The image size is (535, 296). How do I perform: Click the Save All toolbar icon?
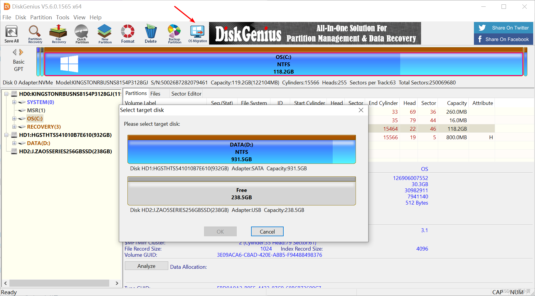12,34
